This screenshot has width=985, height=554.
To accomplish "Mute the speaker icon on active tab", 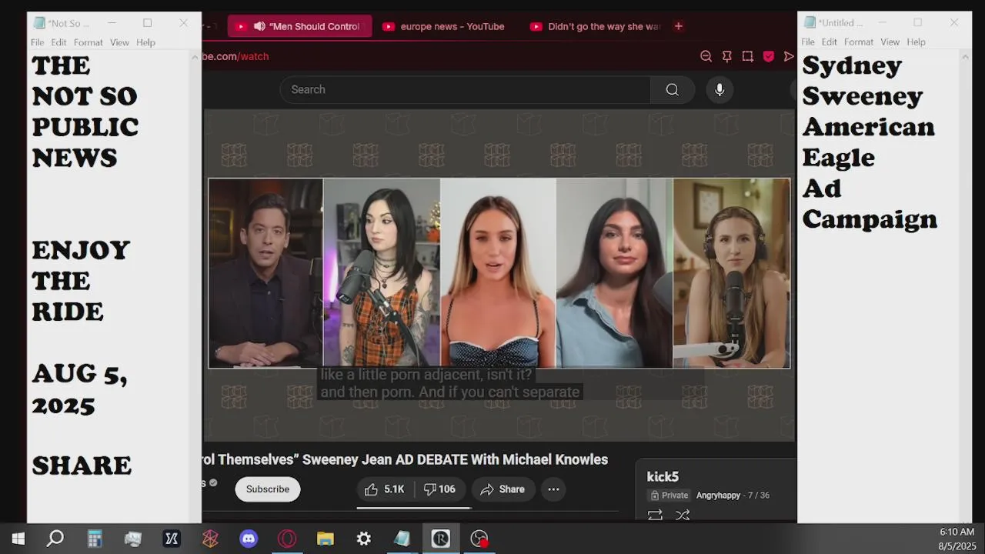I will pos(259,26).
